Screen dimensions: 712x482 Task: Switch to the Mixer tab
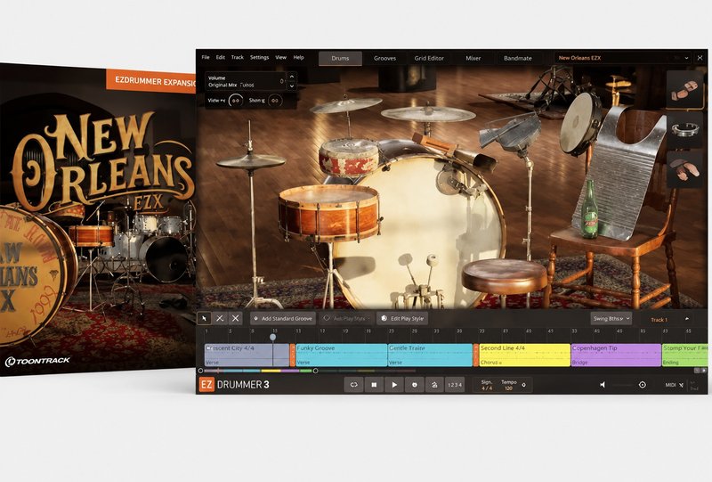coord(473,58)
